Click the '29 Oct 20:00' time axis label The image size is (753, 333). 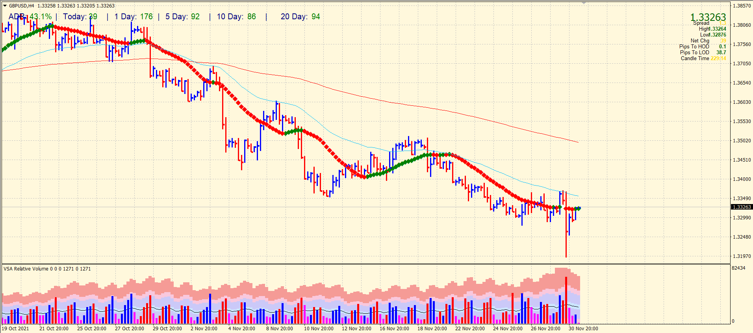(x=167, y=329)
